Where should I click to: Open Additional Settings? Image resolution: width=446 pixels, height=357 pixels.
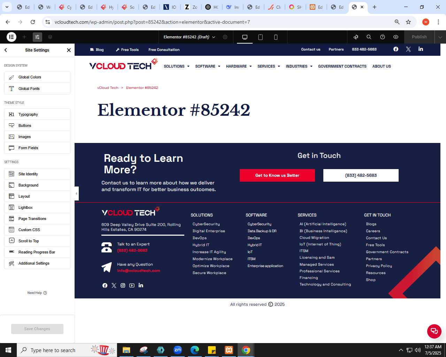tap(37, 263)
